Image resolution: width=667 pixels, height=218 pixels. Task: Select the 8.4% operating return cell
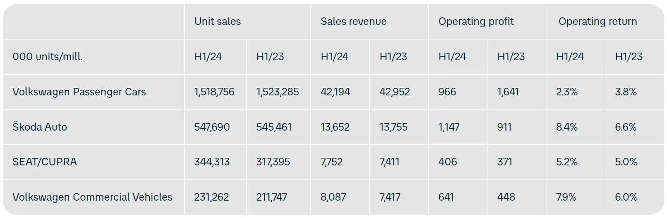(x=567, y=127)
